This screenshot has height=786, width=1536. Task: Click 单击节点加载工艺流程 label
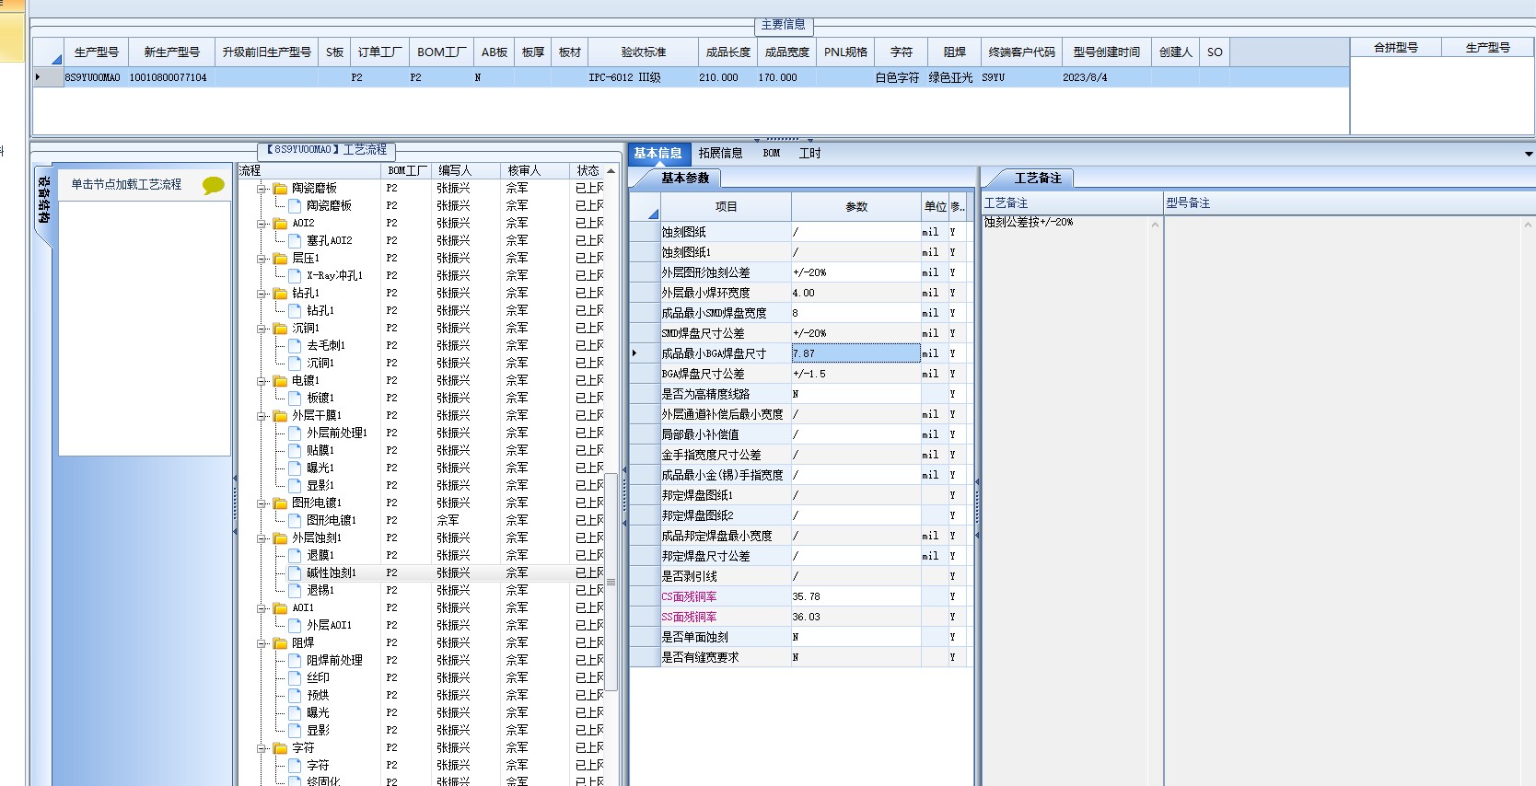tap(126, 184)
